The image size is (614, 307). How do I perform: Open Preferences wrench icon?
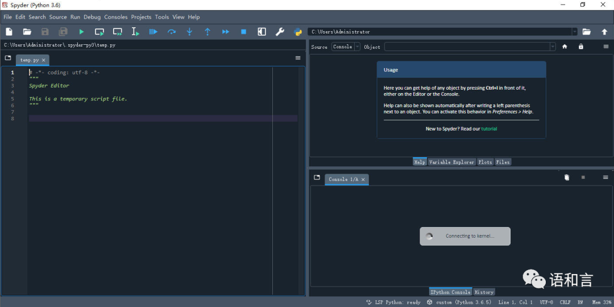click(x=280, y=32)
